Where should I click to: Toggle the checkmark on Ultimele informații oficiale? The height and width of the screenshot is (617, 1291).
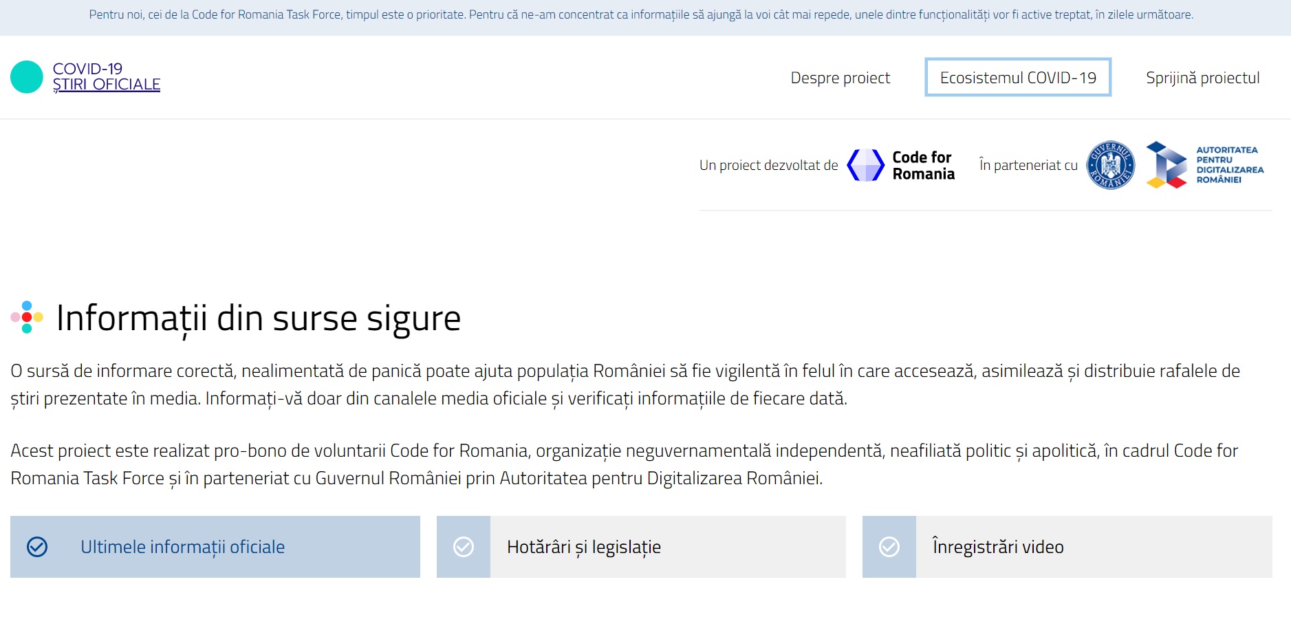[x=37, y=547]
